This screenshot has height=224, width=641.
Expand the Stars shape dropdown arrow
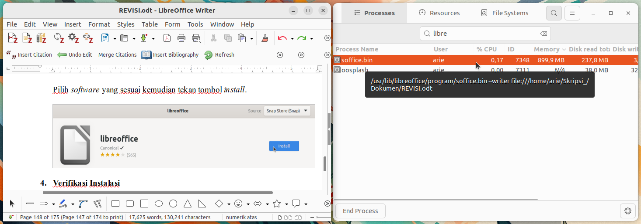[286, 204]
